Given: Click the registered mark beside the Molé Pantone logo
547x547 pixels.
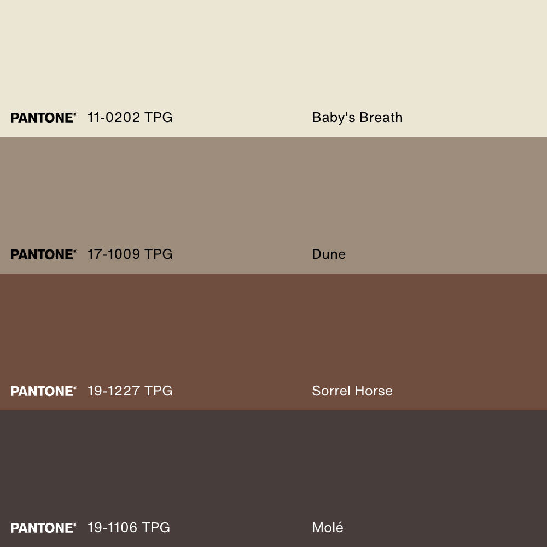Looking at the screenshot, I should tap(75, 525).
